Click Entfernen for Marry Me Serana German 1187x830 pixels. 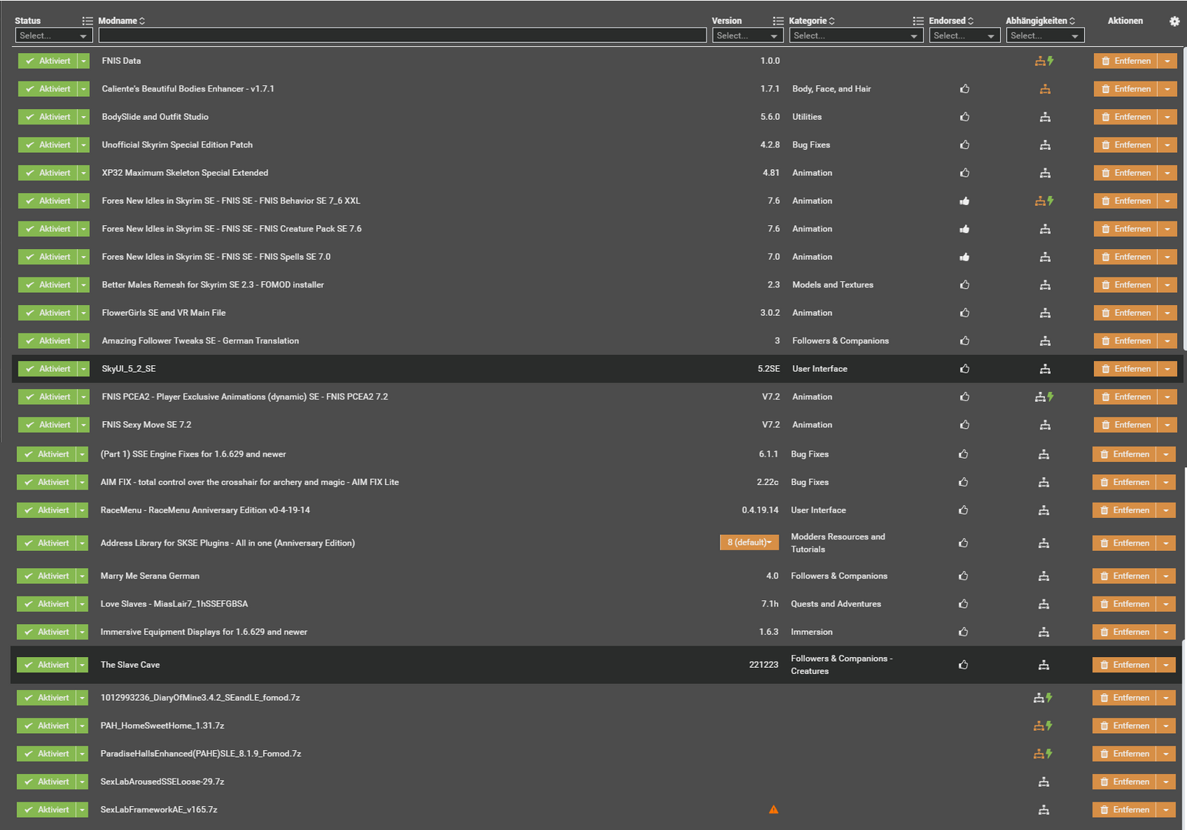(x=1124, y=576)
